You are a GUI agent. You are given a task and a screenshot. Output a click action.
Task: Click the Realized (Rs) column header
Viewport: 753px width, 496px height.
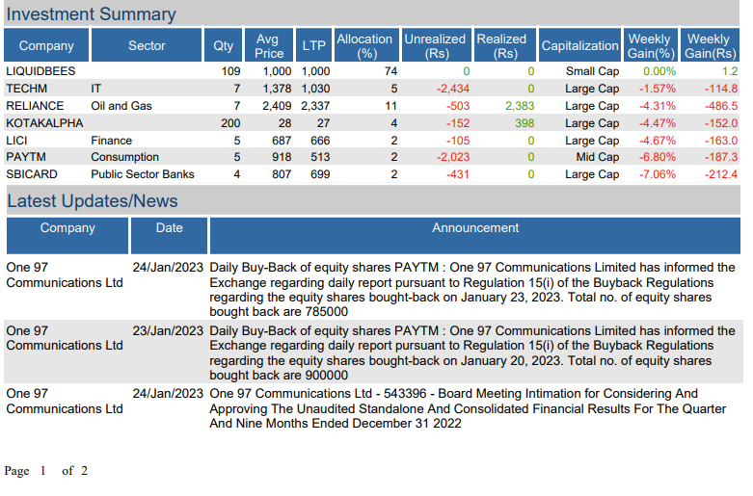[504, 45]
